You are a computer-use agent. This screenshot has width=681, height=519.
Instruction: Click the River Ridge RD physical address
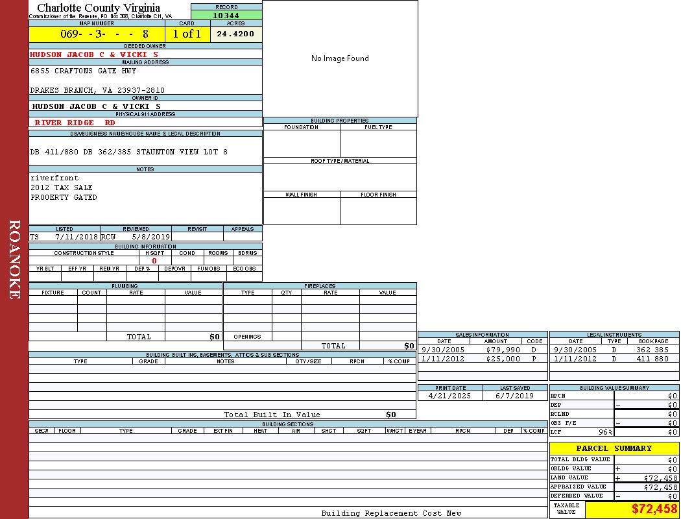pyautogui.click(x=75, y=122)
